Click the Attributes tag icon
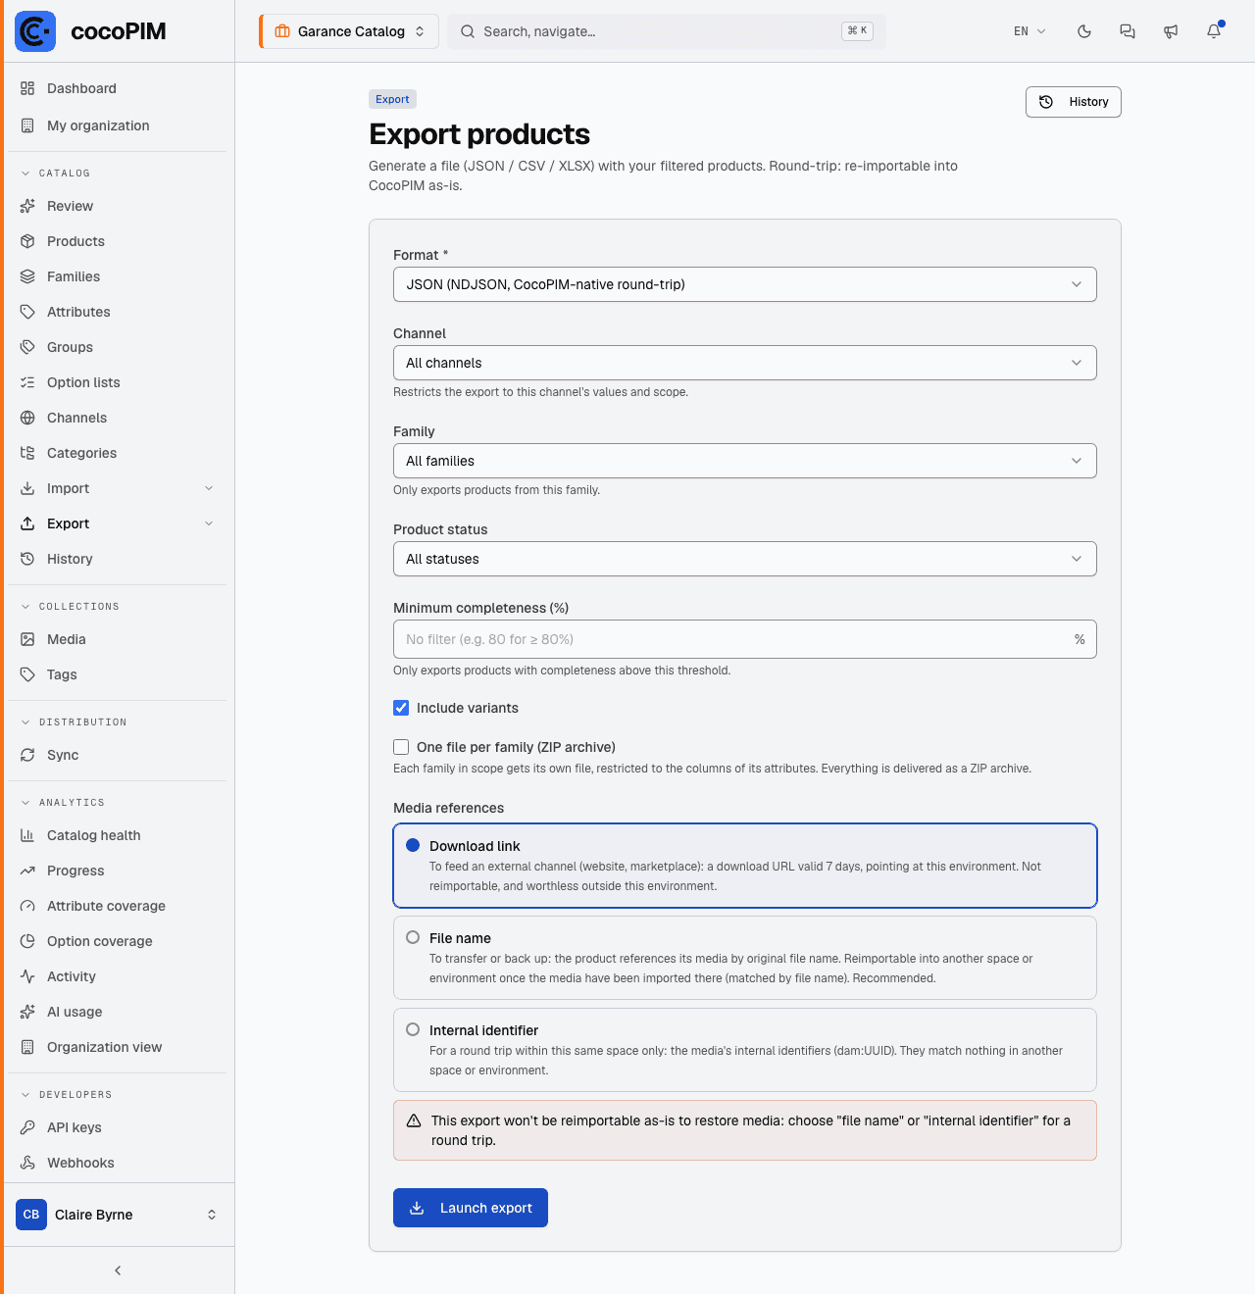 tap(27, 312)
